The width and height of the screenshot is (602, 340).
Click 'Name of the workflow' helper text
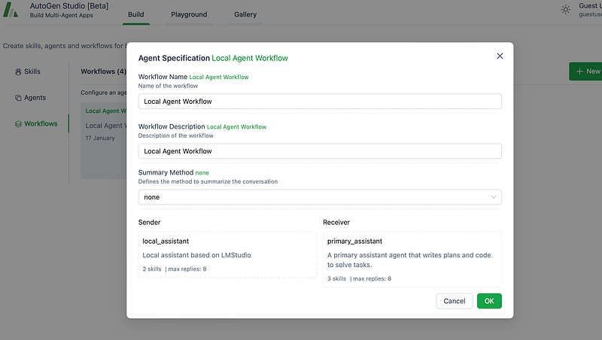point(168,86)
